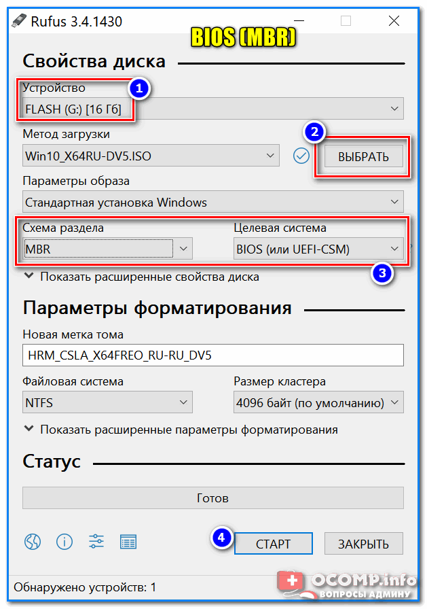Click the Свойства диска heading
Image resolution: width=427 pixels, height=609 pixels.
94,61
